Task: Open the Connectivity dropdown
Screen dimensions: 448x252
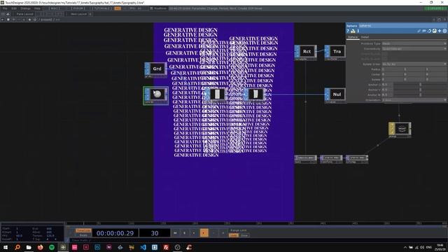Action: point(414,49)
